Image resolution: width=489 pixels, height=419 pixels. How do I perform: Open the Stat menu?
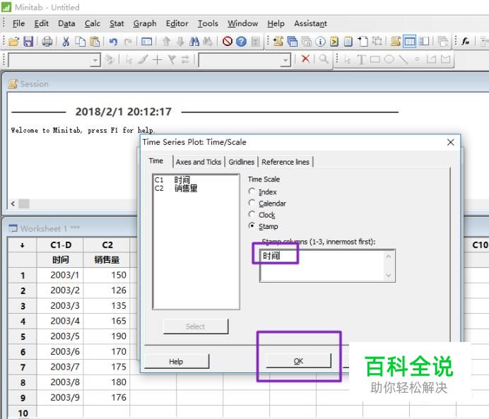click(117, 24)
